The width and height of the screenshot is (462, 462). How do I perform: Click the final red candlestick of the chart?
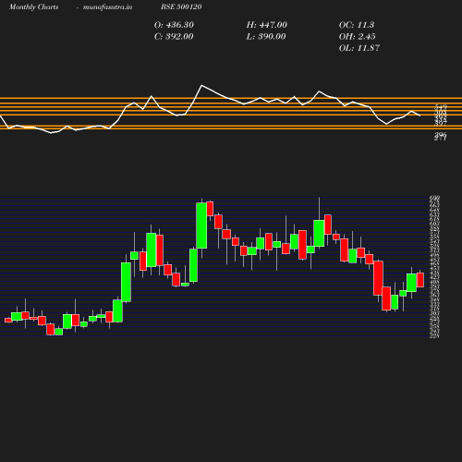click(x=420, y=280)
